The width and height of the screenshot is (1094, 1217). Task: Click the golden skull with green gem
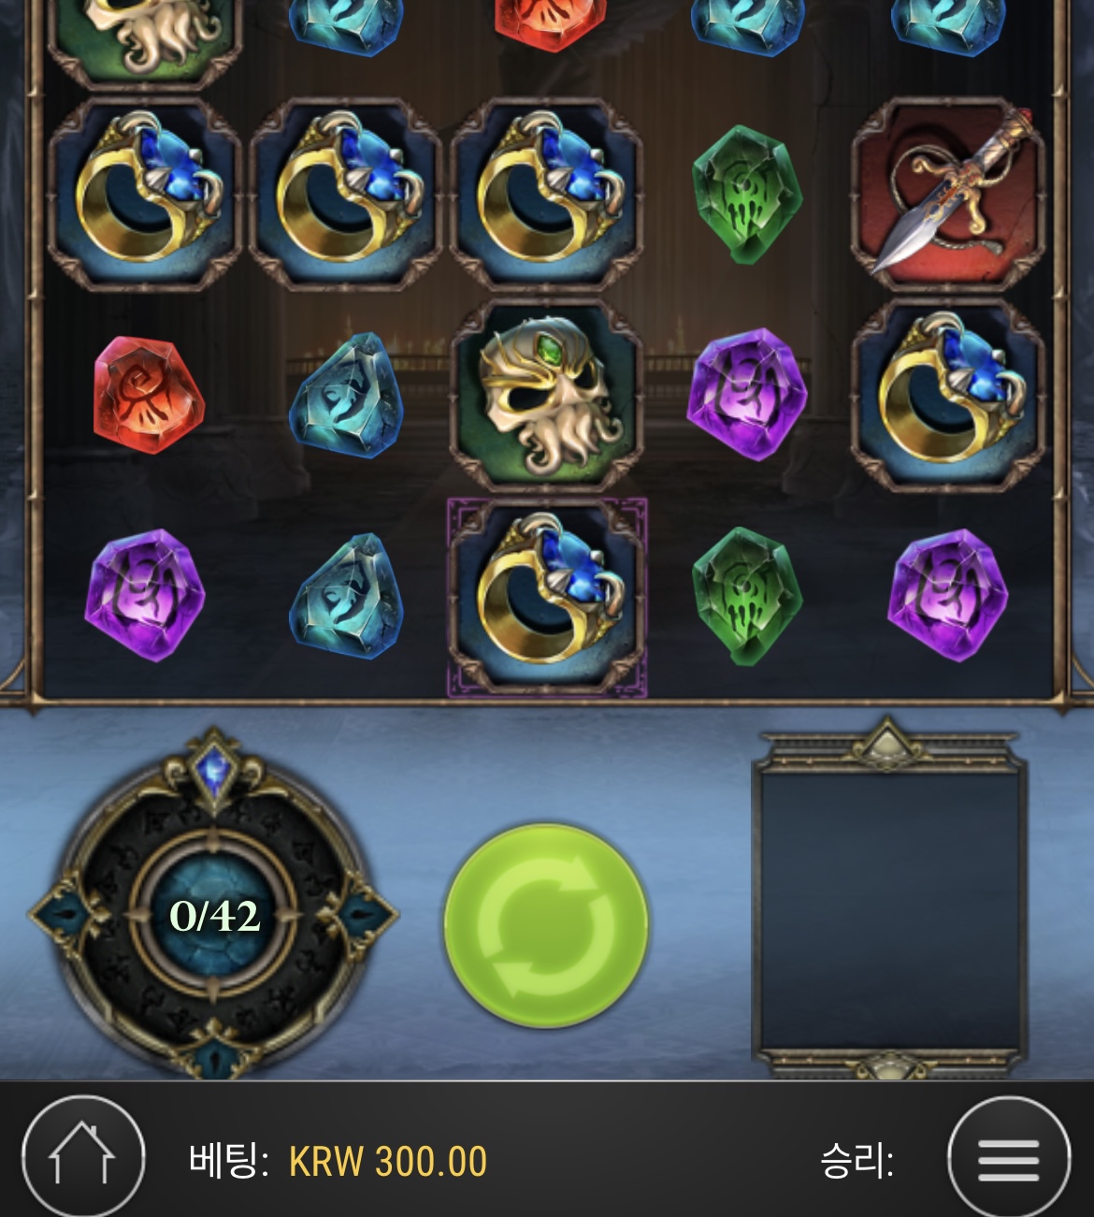coord(547,396)
